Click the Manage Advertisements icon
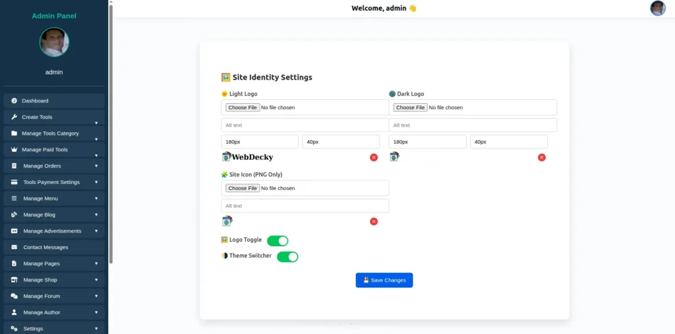675x334 pixels. pyautogui.click(x=15, y=231)
